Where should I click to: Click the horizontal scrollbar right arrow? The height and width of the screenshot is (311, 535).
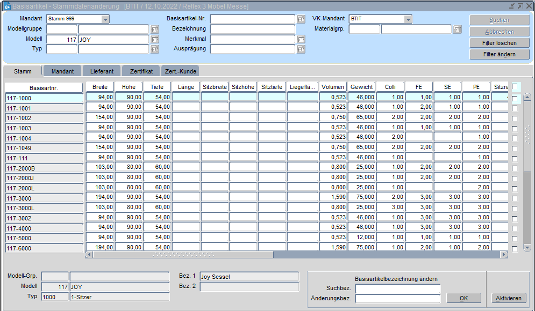[504, 254]
